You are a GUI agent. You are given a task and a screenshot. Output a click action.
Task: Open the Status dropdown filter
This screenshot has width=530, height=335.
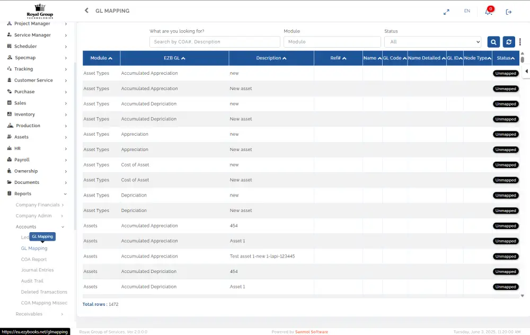pos(432,42)
